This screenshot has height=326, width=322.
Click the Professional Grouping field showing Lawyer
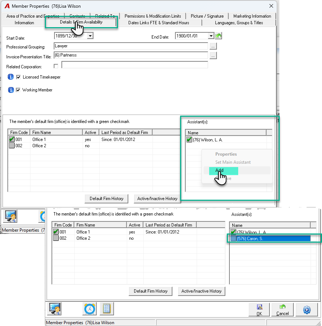(x=131, y=46)
